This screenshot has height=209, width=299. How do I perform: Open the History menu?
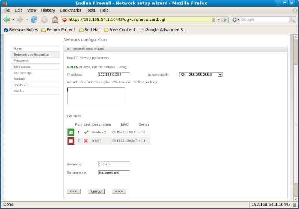48,10
